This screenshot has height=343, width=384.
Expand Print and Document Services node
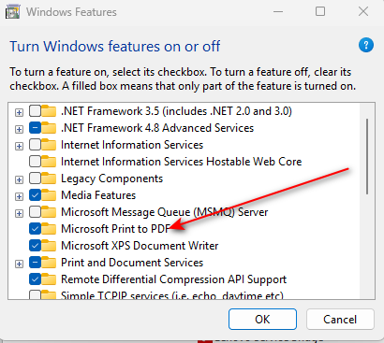coord(19,264)
